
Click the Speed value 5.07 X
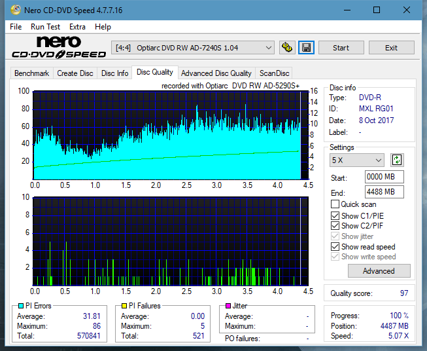pyautogui.click(x=398, y=335)
